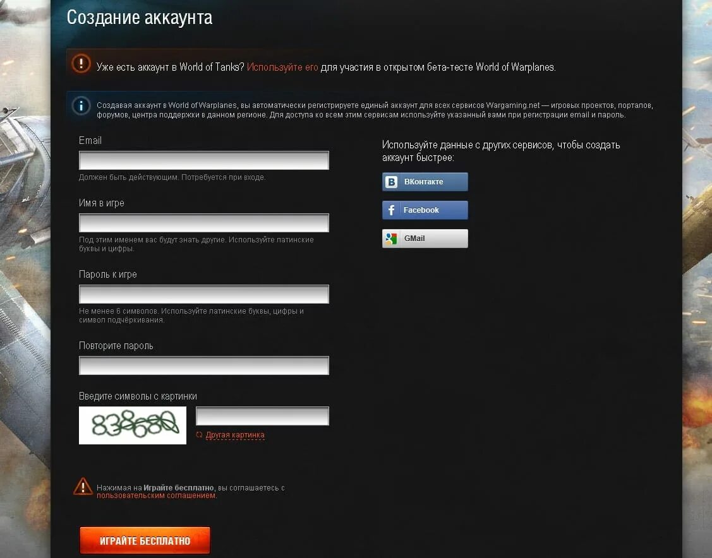Open the пользовательским соглашением link
Screen dimensions: 712x558
(157, 496)
